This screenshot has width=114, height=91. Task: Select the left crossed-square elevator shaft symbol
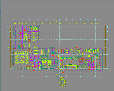(42, 57)
